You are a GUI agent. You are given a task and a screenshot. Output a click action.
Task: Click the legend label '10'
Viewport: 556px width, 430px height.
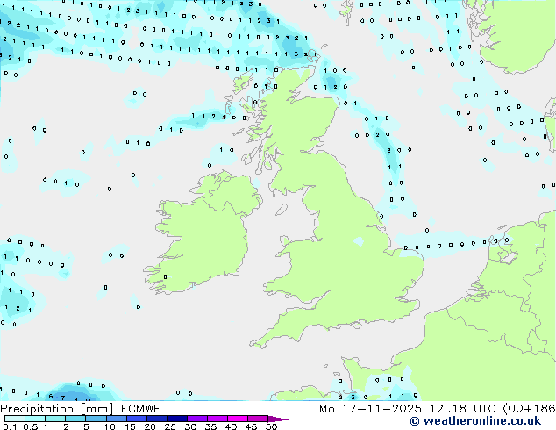coord(110,426)
